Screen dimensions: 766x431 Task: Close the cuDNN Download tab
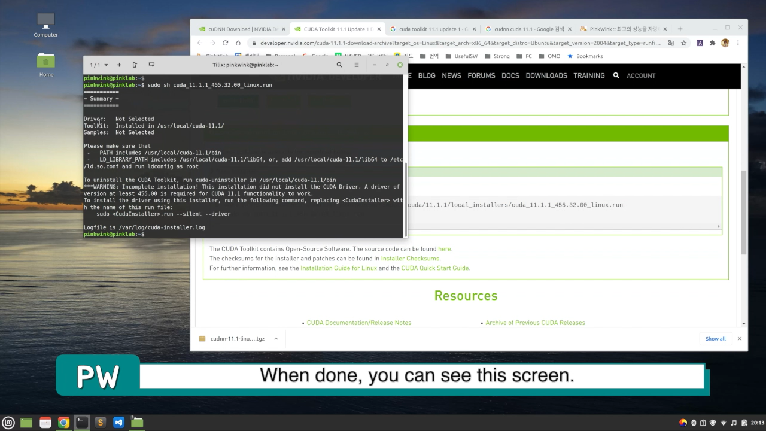point(283,29)
